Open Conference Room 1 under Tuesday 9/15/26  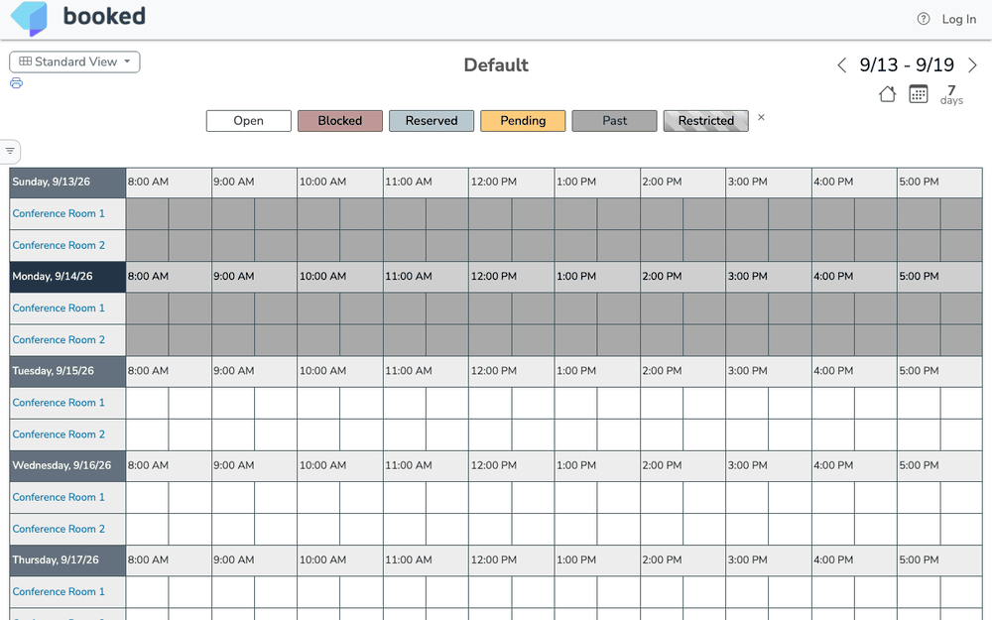[x=59, y=403]
